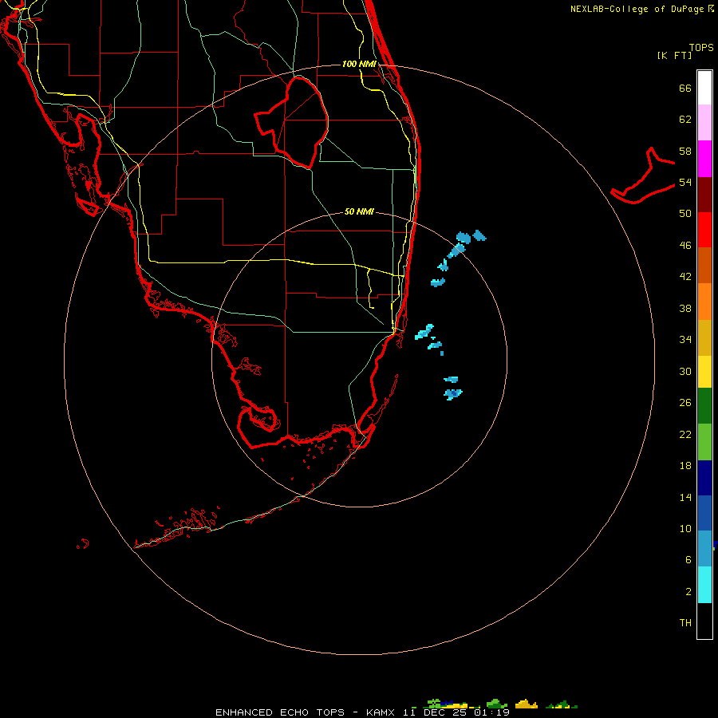
Task: Click the 26 legend value
Action: (685, 403)
